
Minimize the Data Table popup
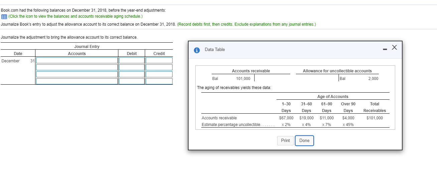tap(386, 50)
